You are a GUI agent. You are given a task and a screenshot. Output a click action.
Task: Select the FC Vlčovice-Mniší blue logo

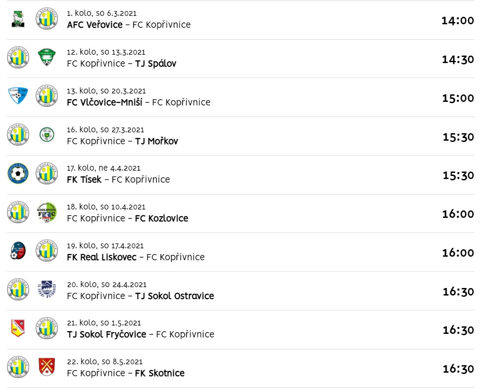point(18,96)
